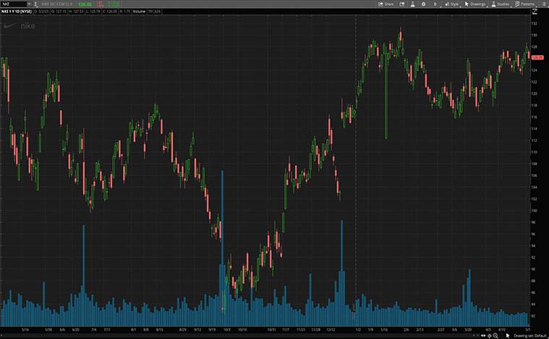Viewport: 549px width, 339px height.
Task: Click the 'H: 127.53' high value
Action: 76,11
